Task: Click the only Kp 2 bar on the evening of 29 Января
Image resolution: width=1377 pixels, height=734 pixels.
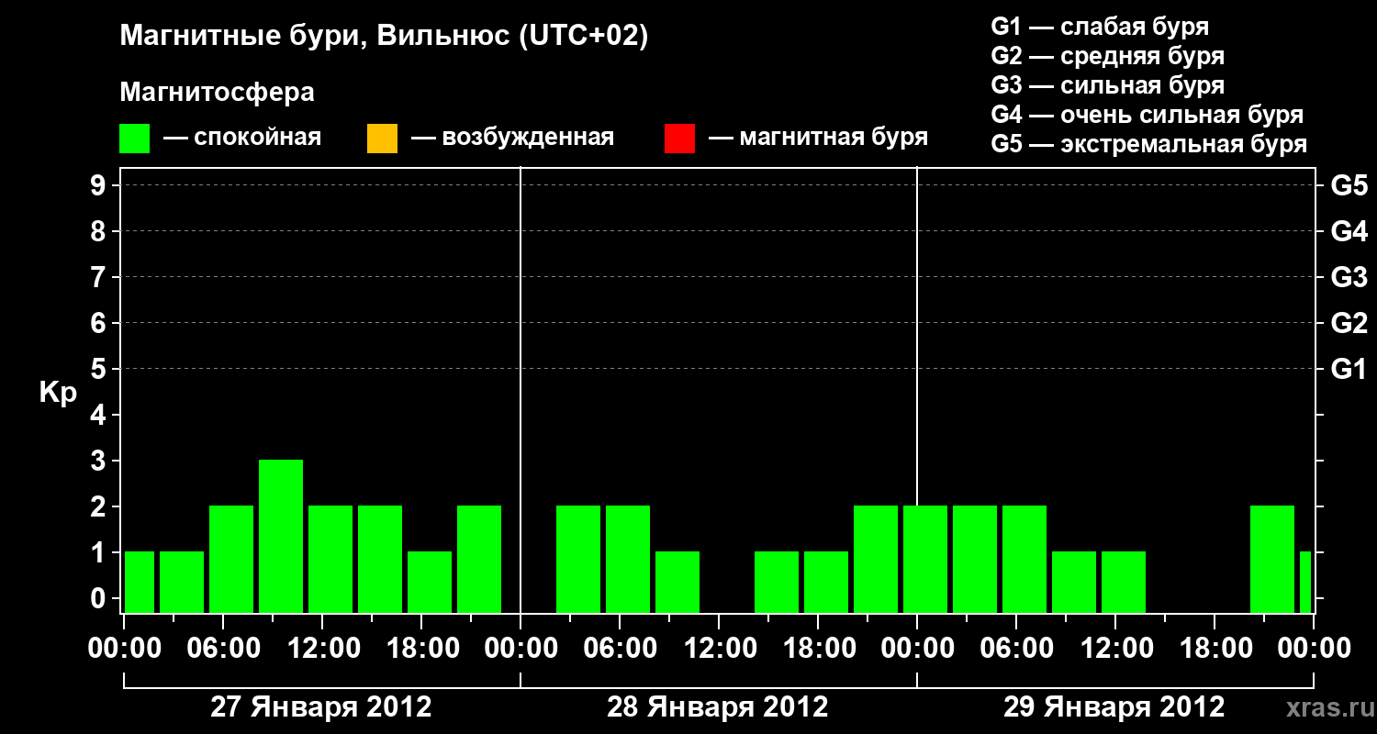Action: click(1272, 559)
